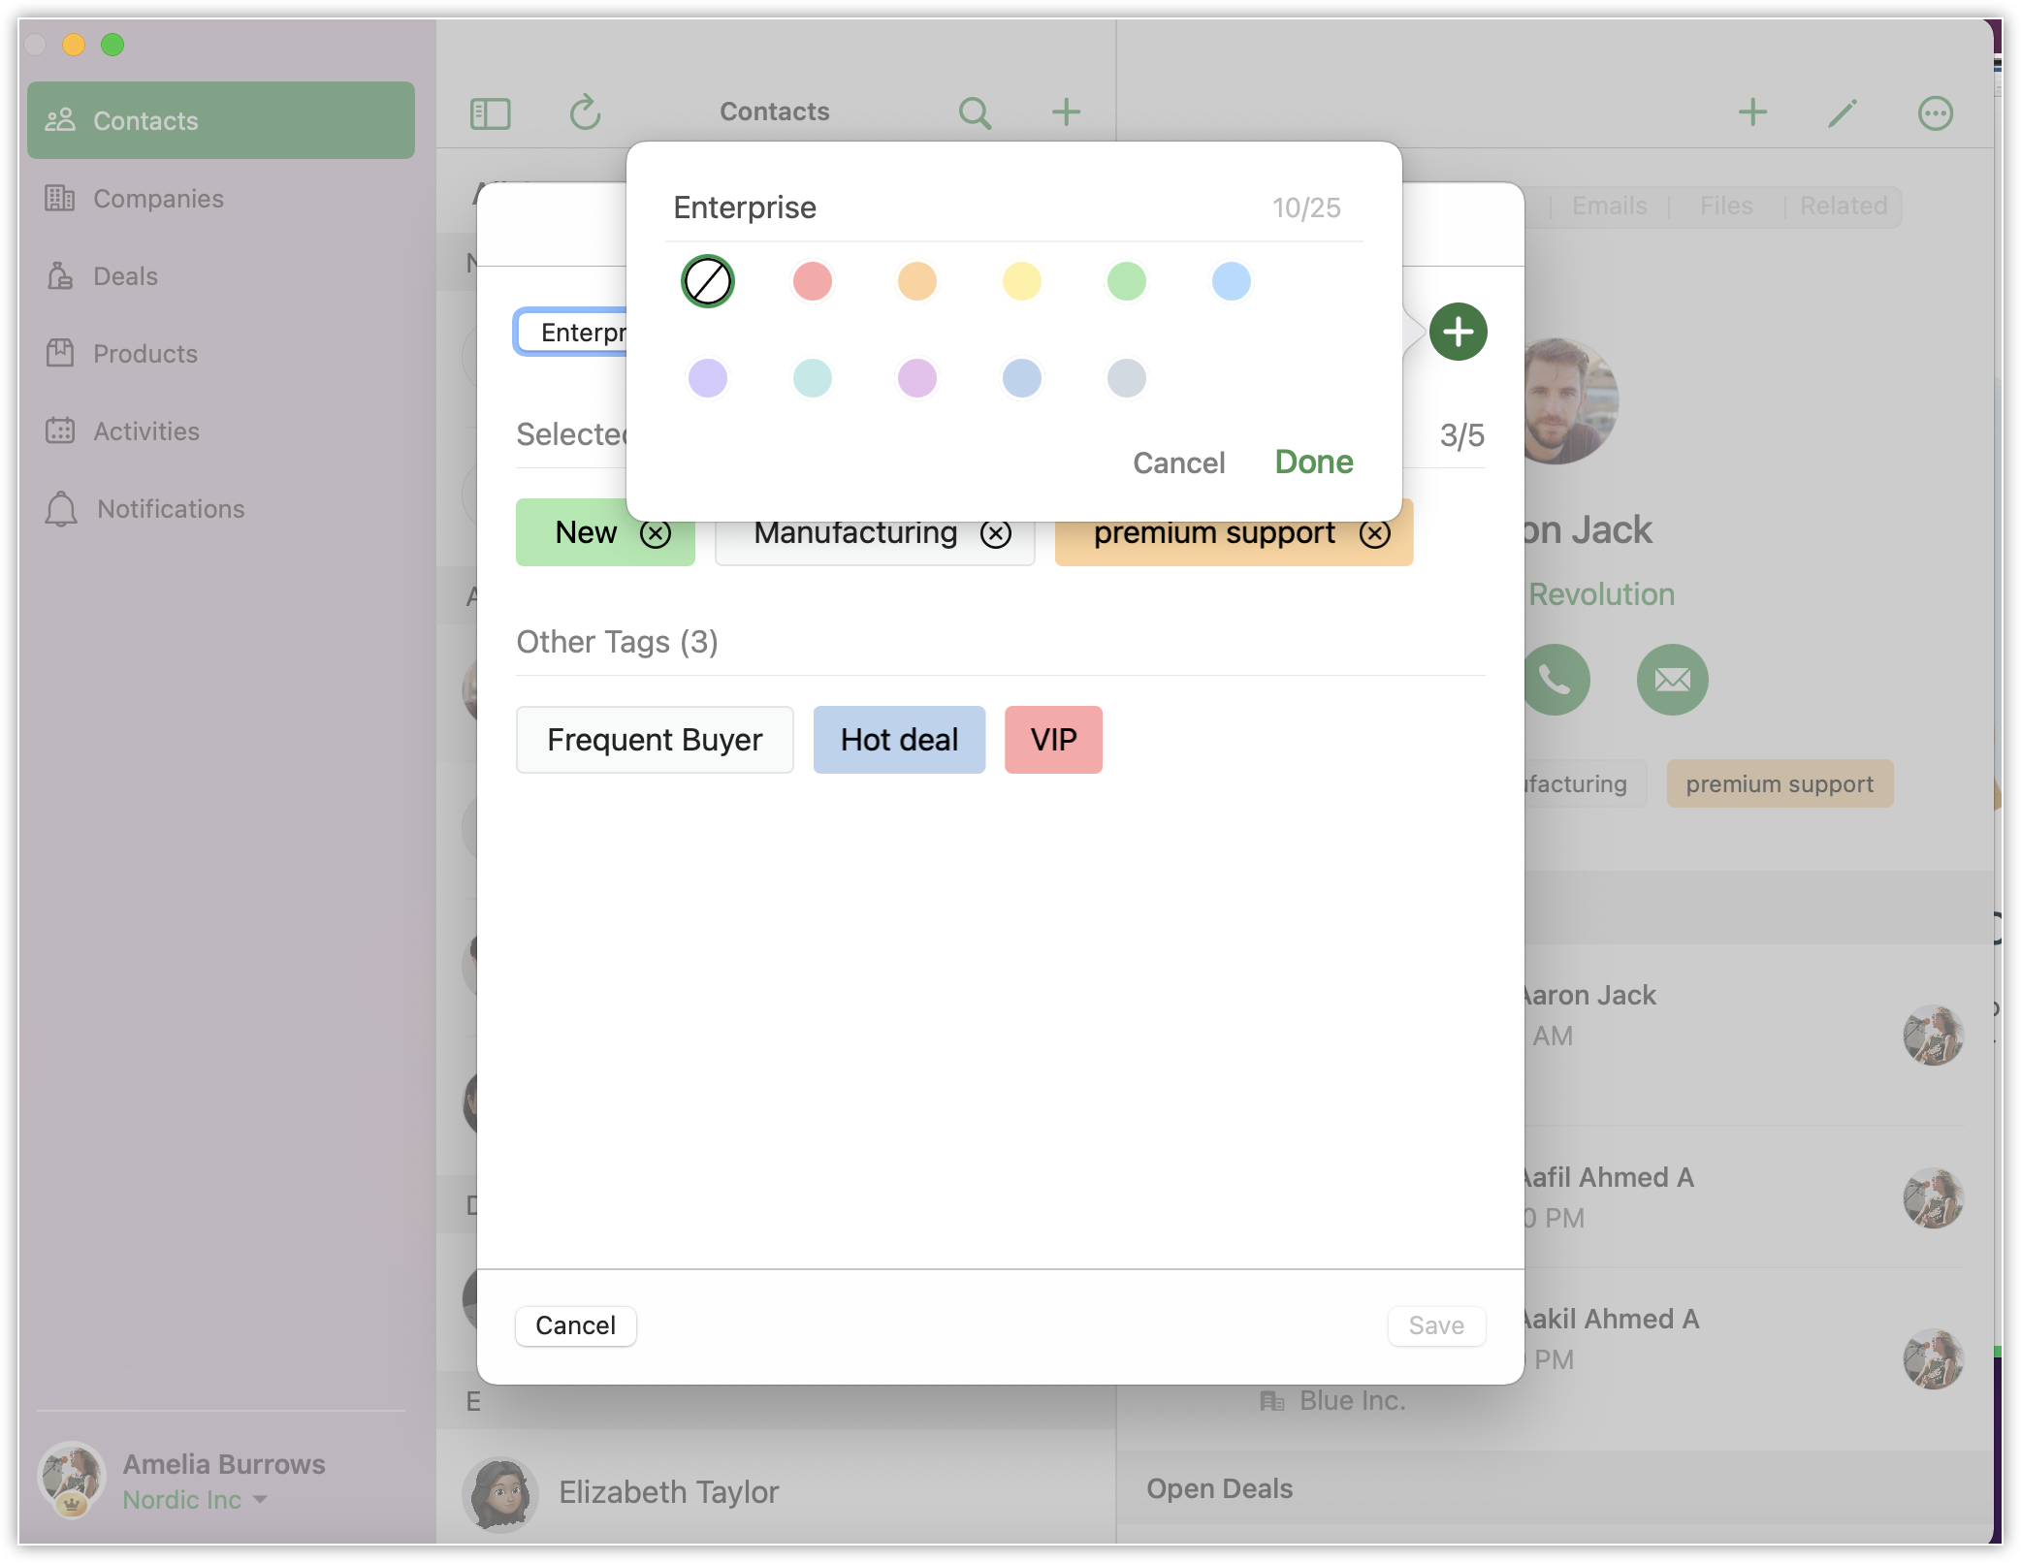Open Deals in the sidebar
This screenshot has width=2021, height=1563.
125,276
